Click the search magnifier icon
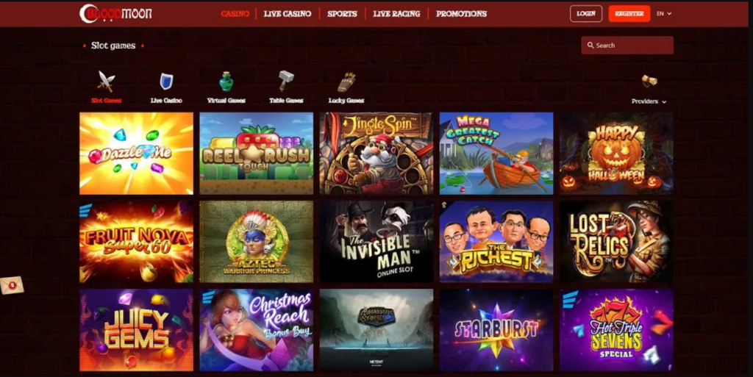Image resolution: width=753 pixels, height=377 pixels. pyautogui.click(x=590, y=45)
